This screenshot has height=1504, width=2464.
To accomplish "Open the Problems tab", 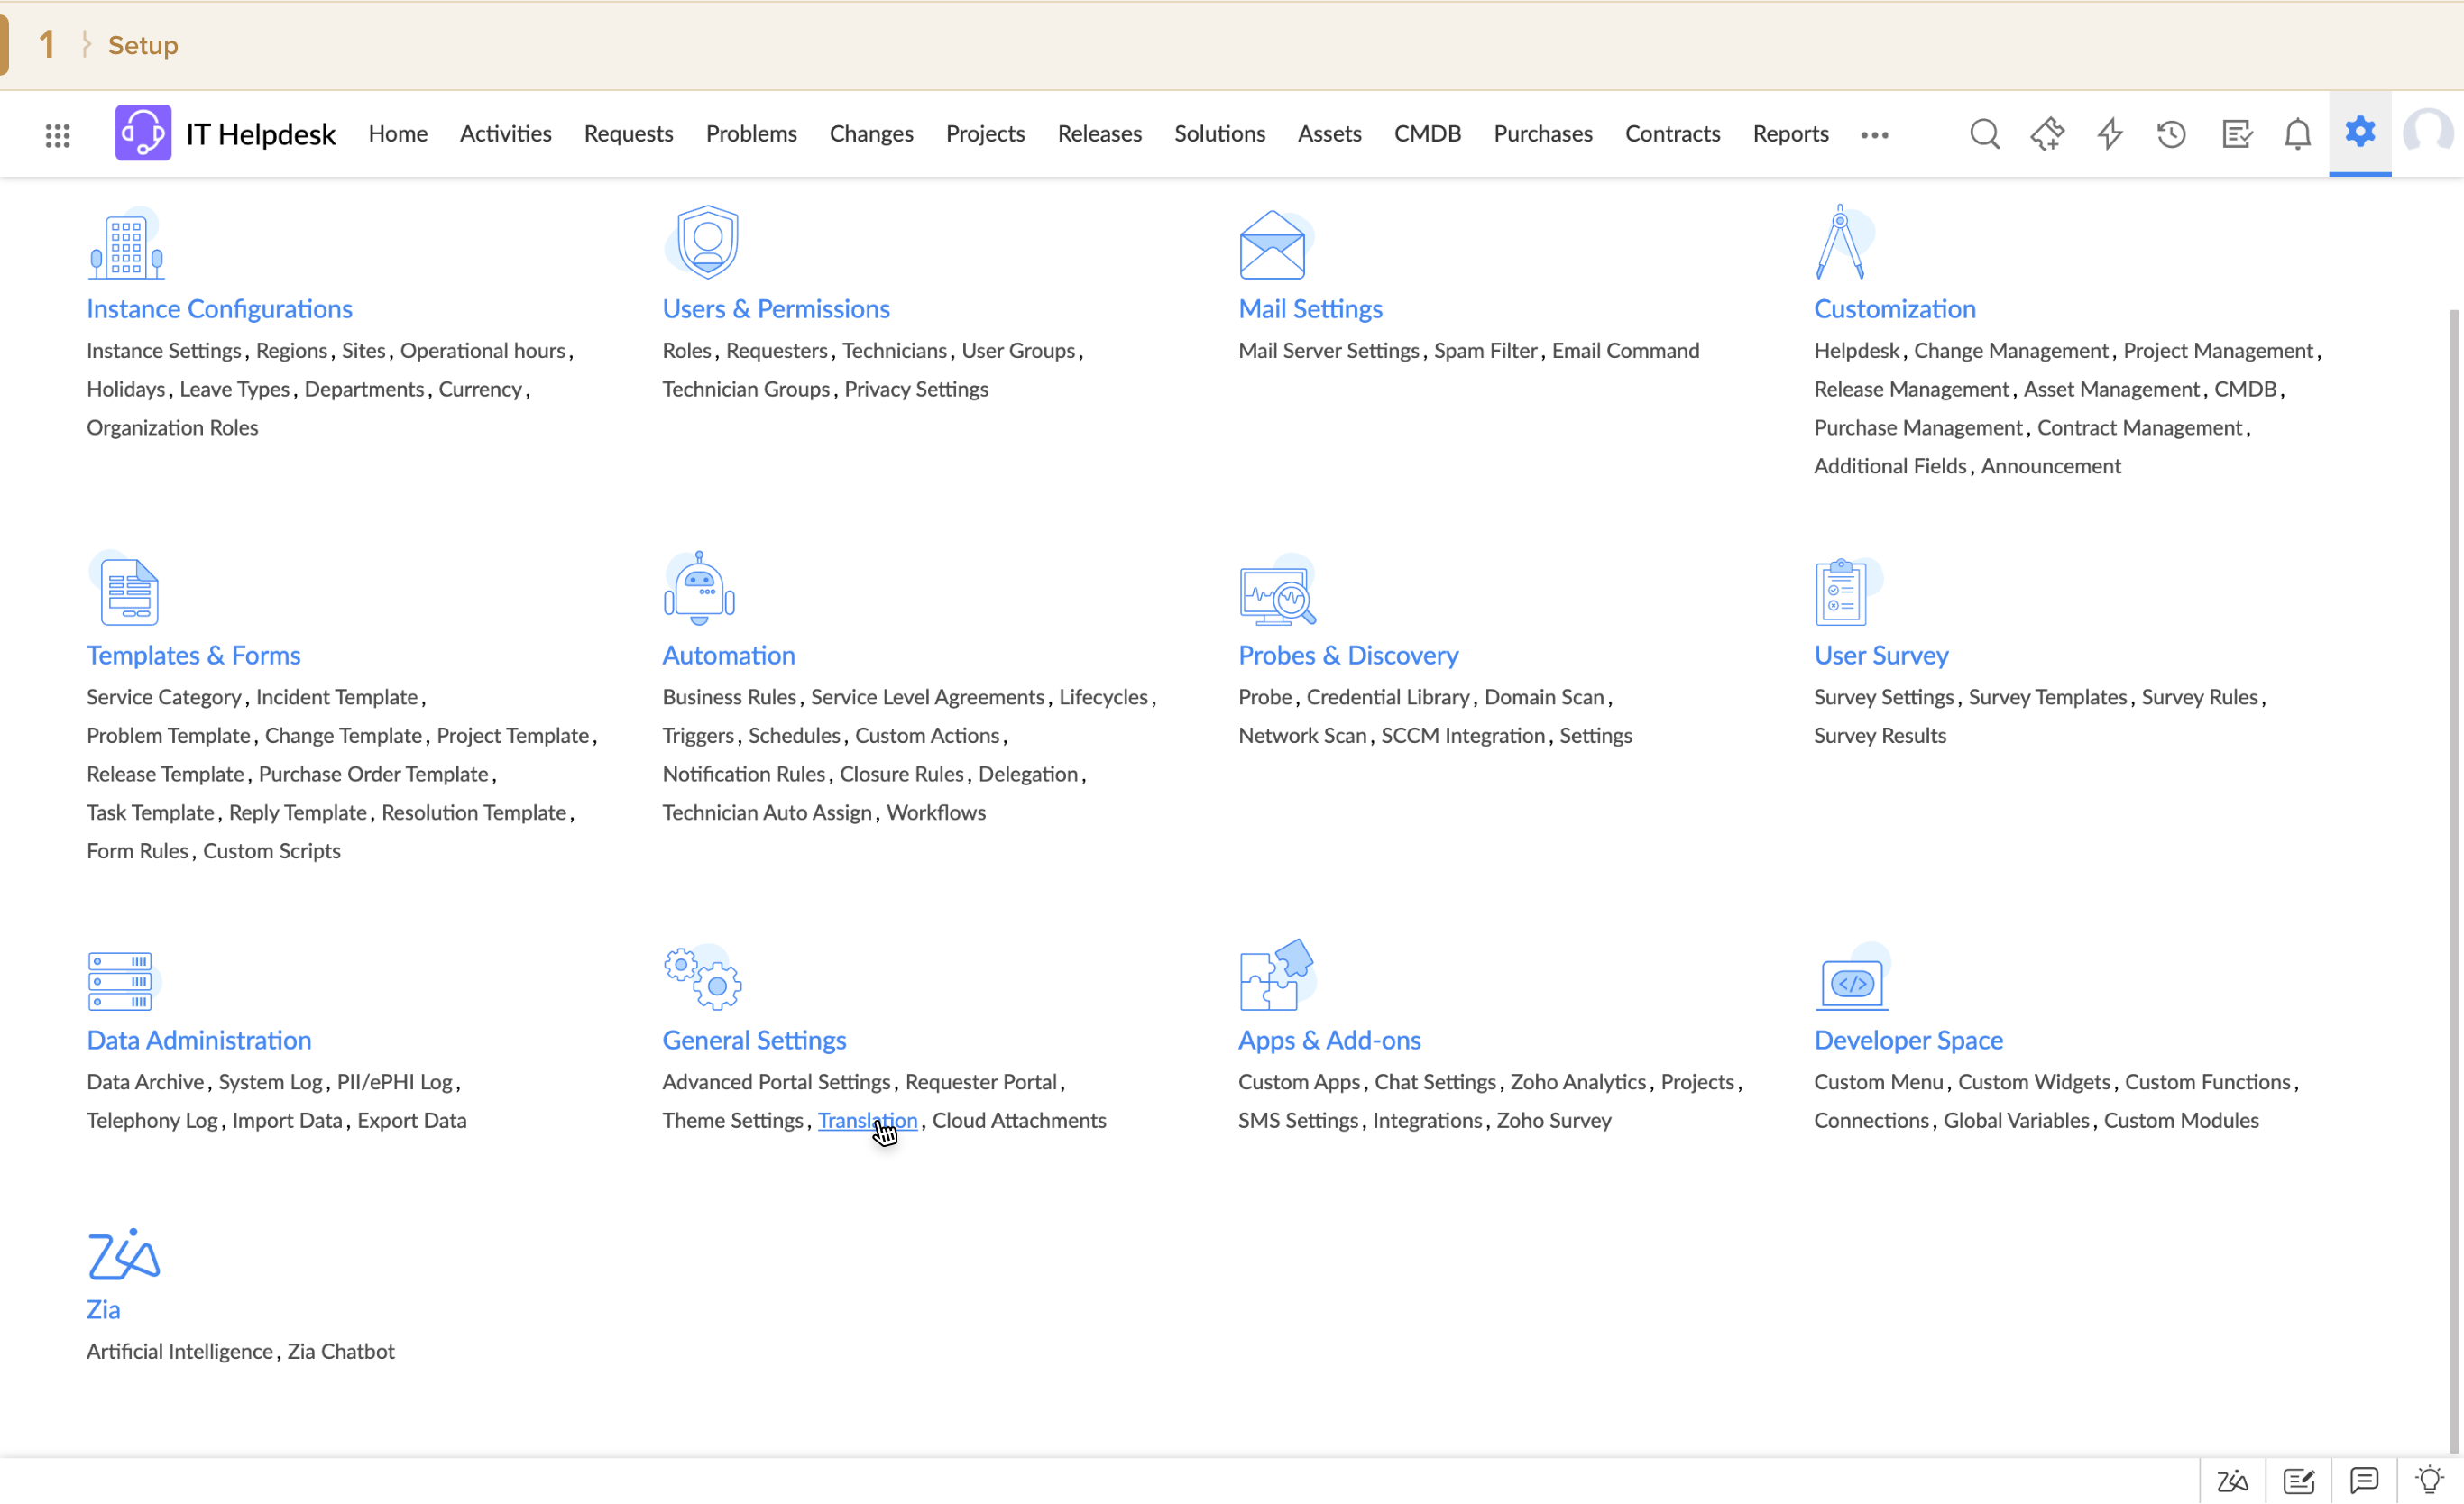I will click(x=751, y=133).
